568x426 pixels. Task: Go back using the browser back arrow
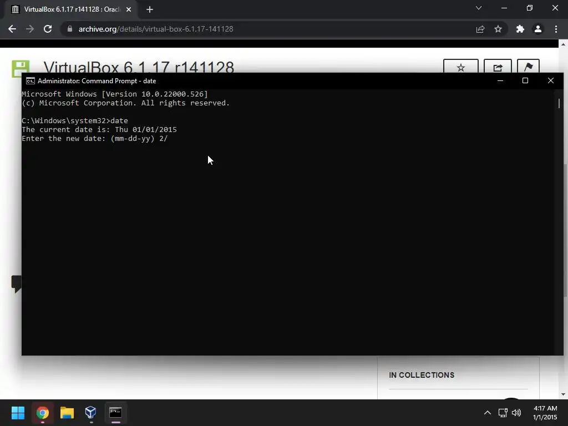pyautogui.click(x=12, y=29)
